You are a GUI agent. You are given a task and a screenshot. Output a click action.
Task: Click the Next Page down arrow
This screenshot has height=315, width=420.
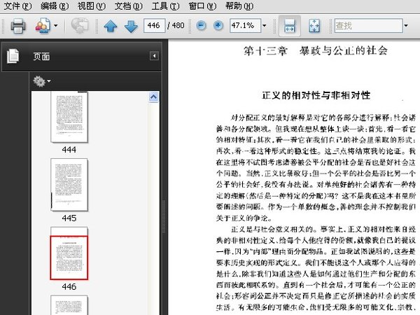coord(131,26)
